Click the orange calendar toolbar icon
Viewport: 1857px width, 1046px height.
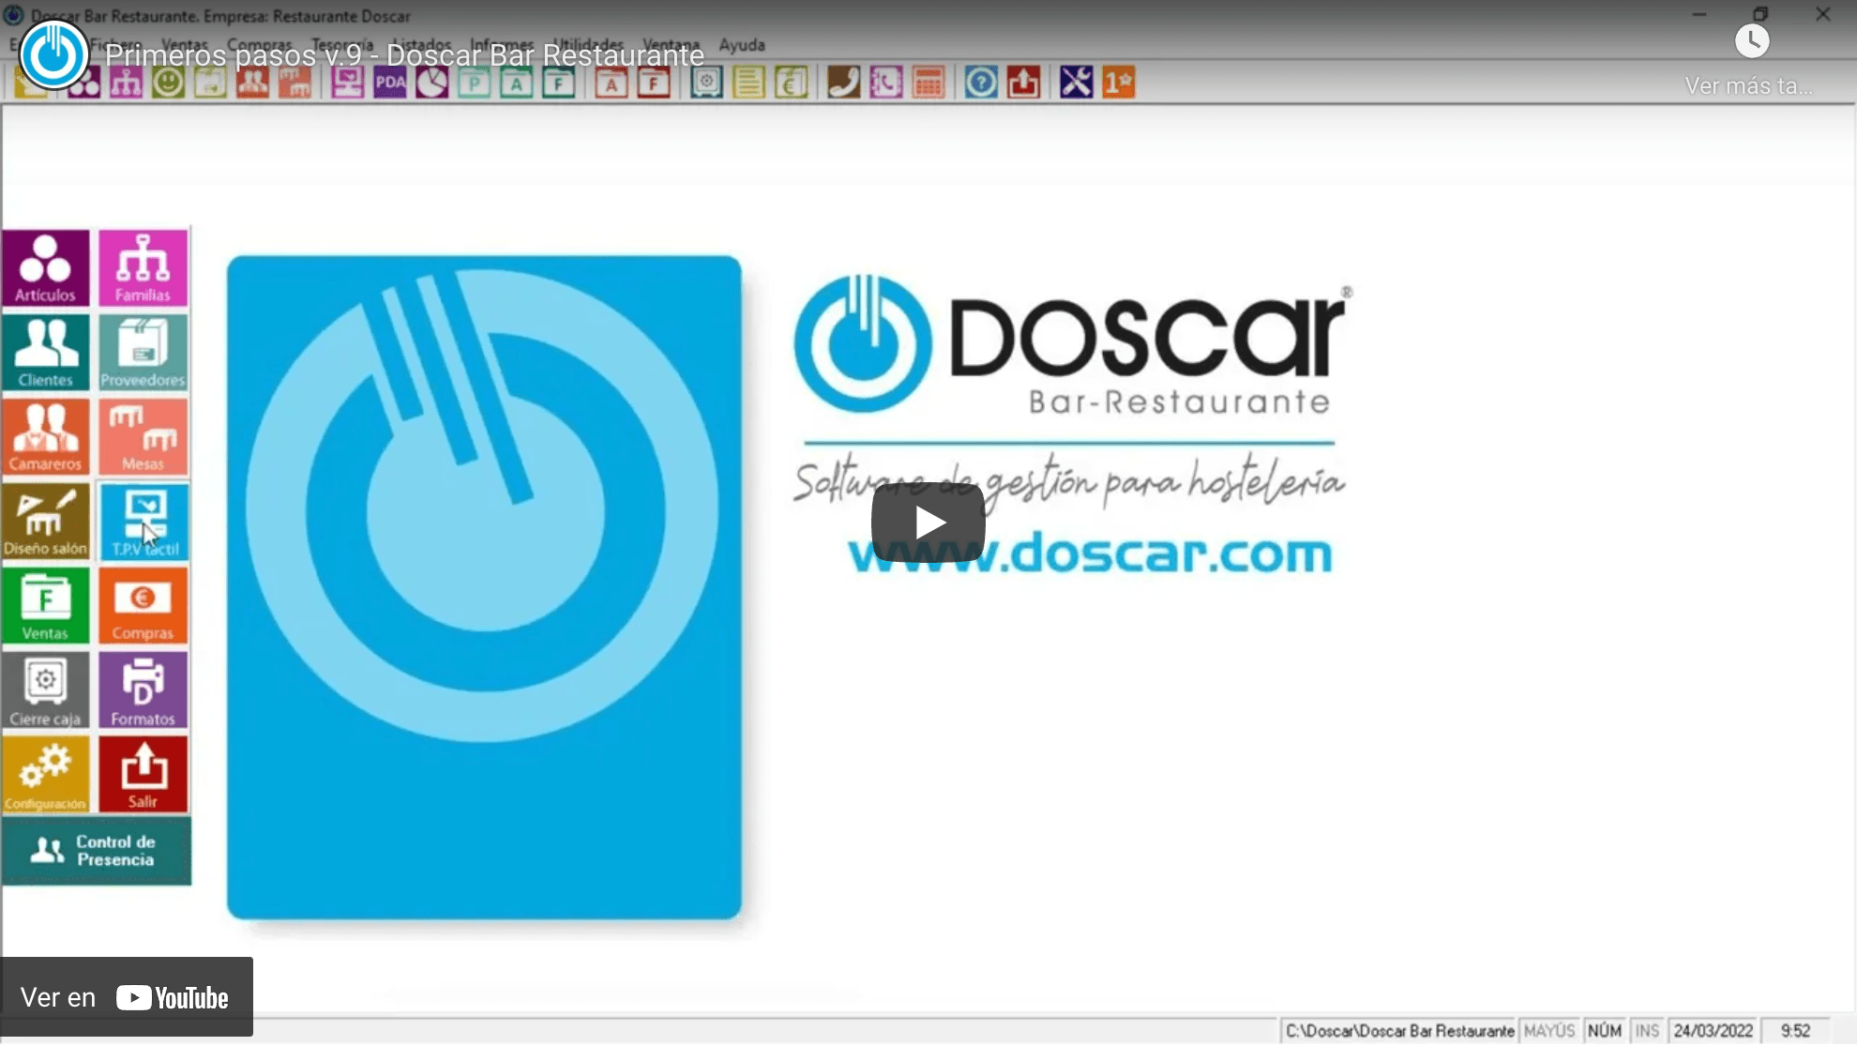pos(928,83)
